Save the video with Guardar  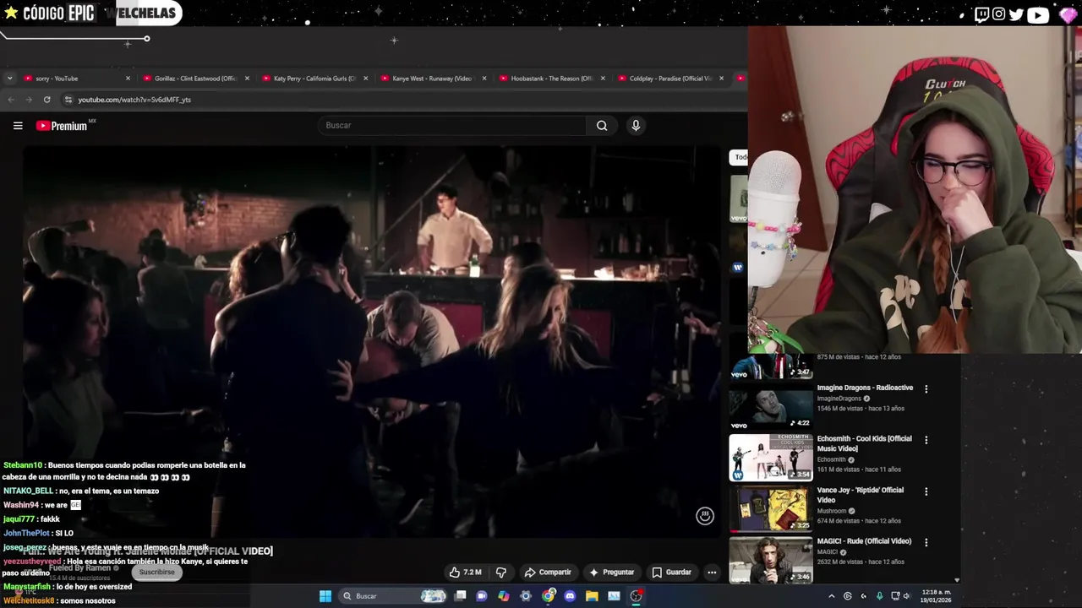point(671,573)
